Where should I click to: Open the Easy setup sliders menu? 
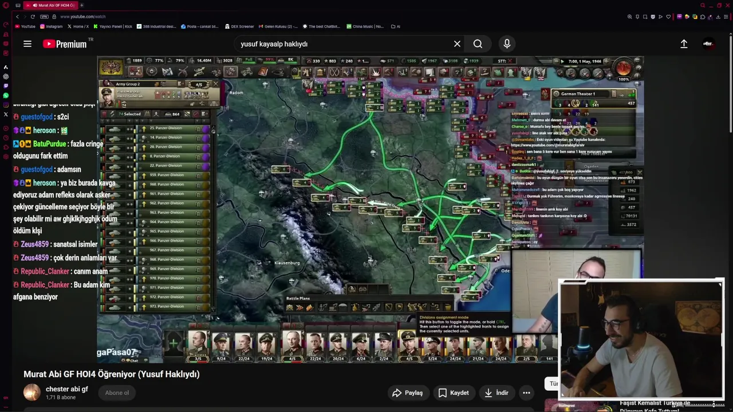point(726,17)
